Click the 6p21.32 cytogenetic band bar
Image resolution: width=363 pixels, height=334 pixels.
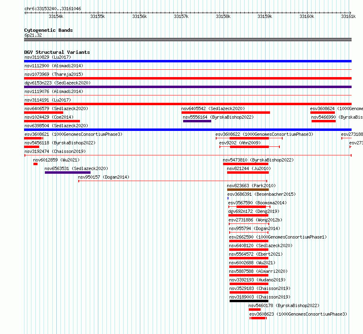point(188,40)
